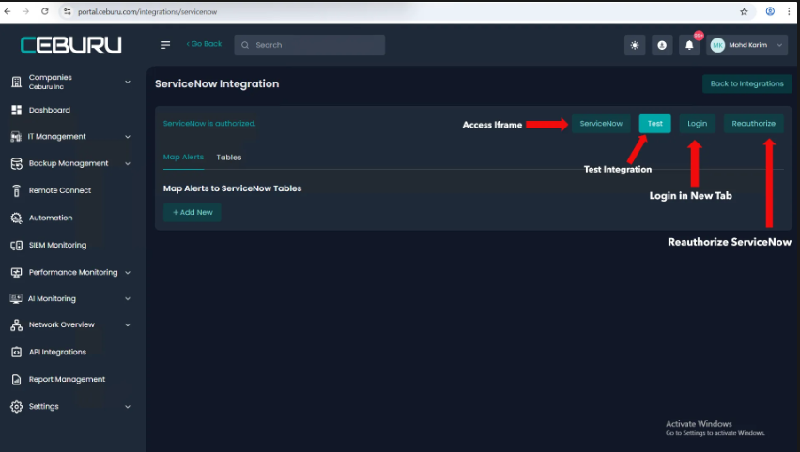The height and width of the screenshot is (452, 800).
Task: Select the Map Alerts tab
Action: [183, 157]
